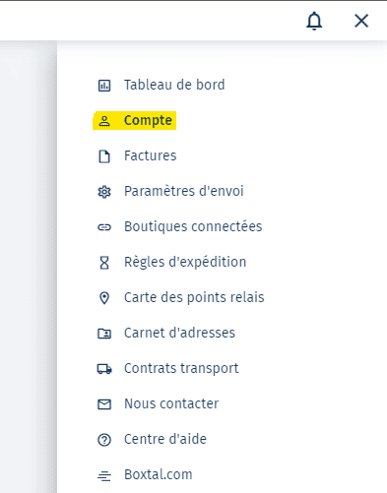Open Paramètres d'envoi settings
Viewport: 387px width, 493px height.
[184, 191]
